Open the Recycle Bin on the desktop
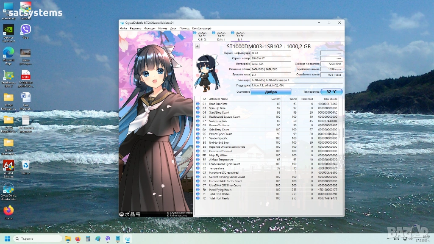Image resolution: width=434 pixels, height=244 pixels. 25,166
